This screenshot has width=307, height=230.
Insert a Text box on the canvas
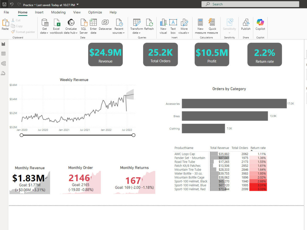[x=173, y=26]
